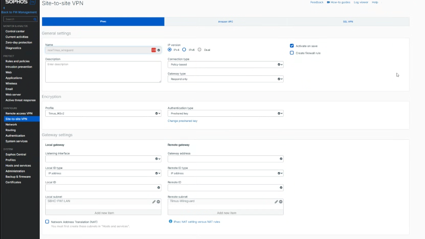Open Connection type dropdown
Viewport: 425px width, 239px height.
coord(226,65)
